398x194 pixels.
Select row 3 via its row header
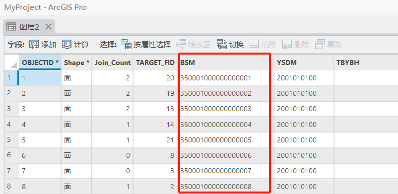pyautogui.click(x=12, y=109)
